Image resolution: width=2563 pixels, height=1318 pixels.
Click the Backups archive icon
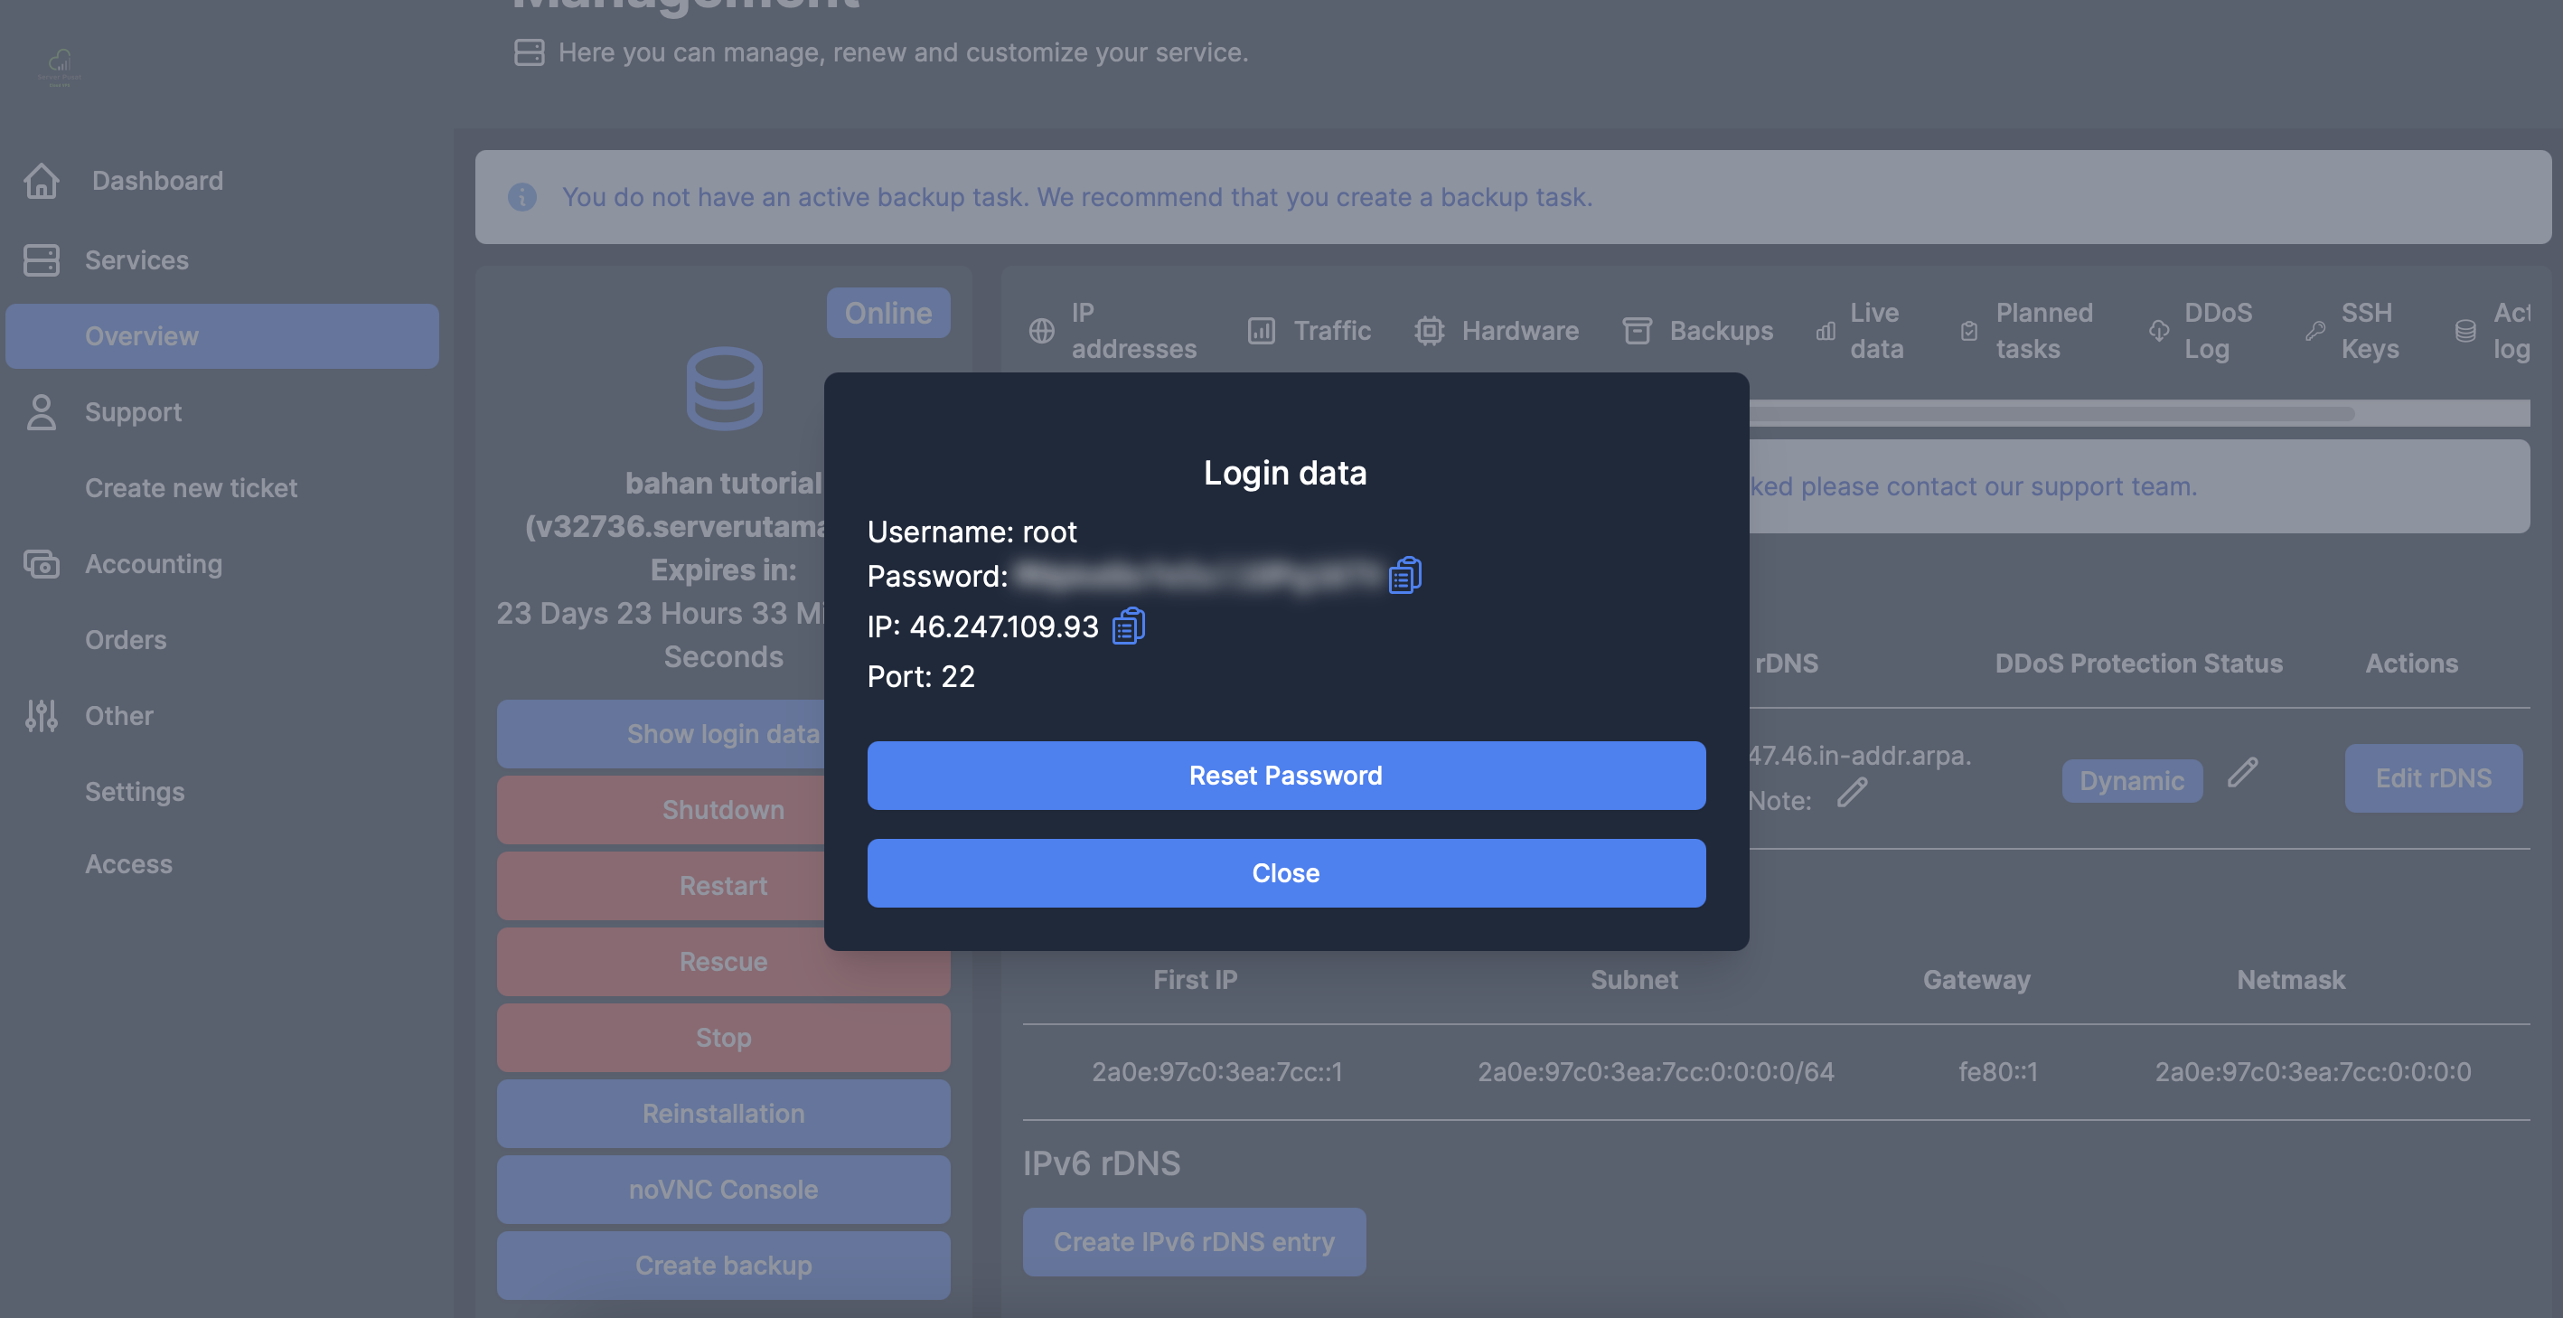click(x=1637, y=332)
